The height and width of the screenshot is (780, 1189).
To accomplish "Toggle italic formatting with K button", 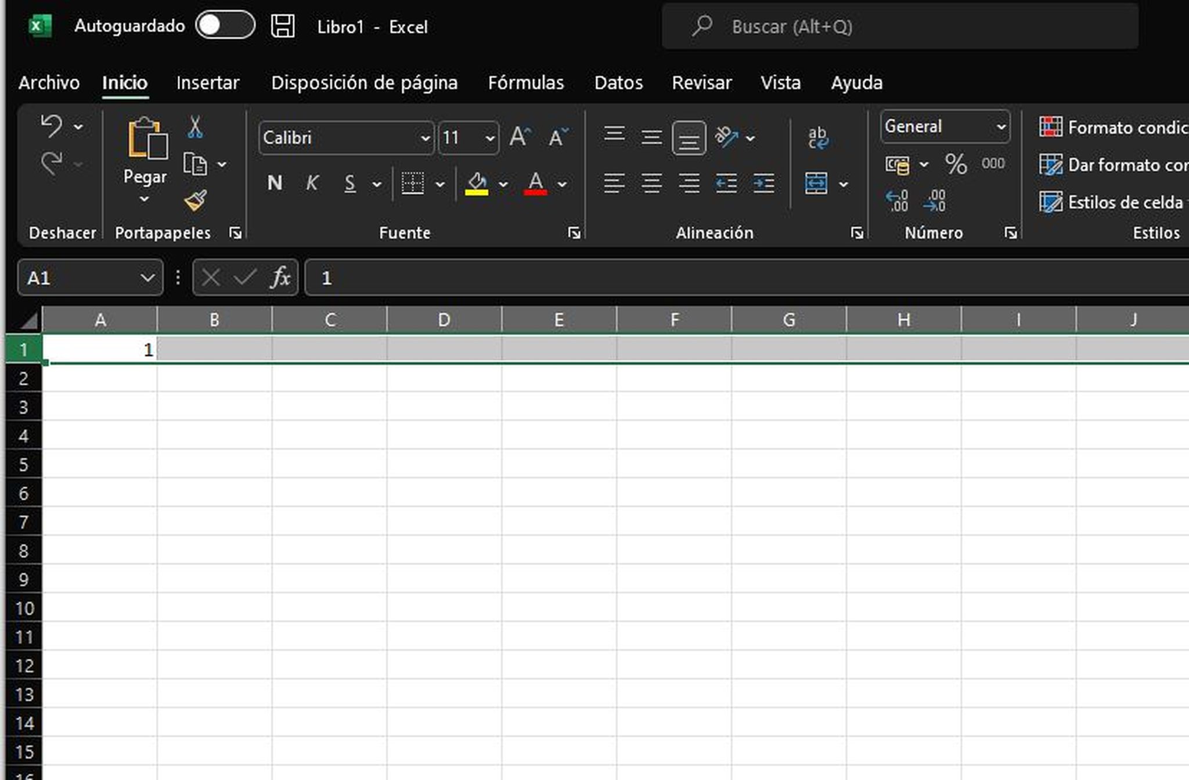I will (x=312, y=184).
